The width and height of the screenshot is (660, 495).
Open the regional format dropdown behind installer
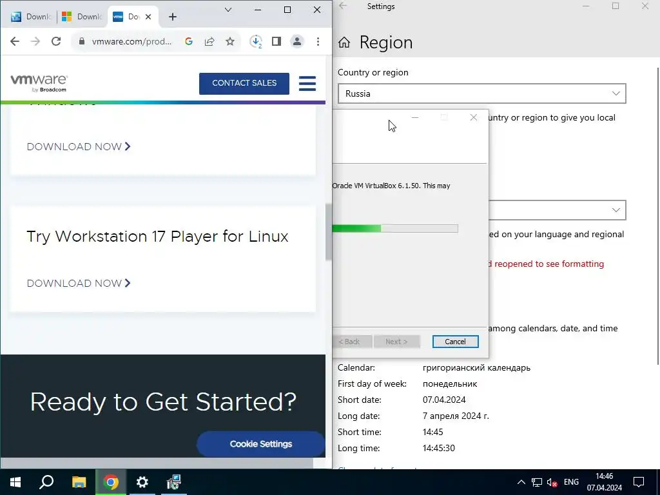coord(558,210)
